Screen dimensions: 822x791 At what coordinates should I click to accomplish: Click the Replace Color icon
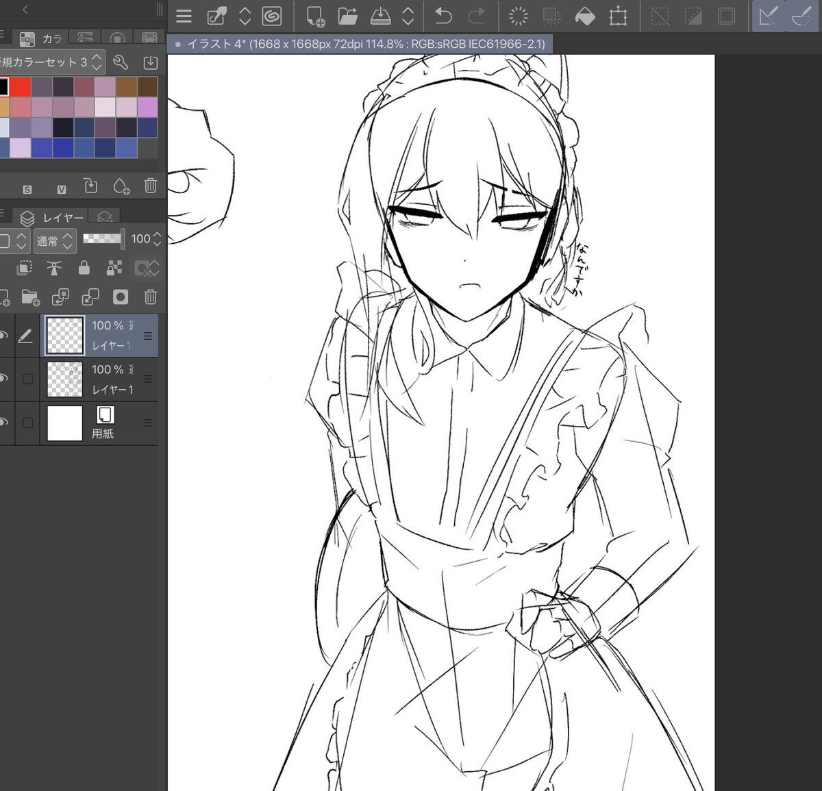90,186
